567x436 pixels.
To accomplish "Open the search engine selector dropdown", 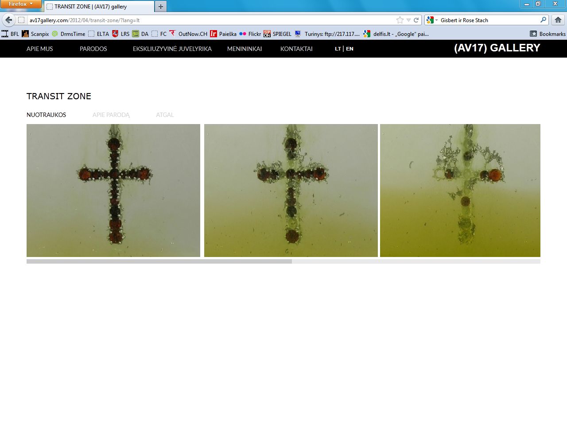I will tap(431, 20).
